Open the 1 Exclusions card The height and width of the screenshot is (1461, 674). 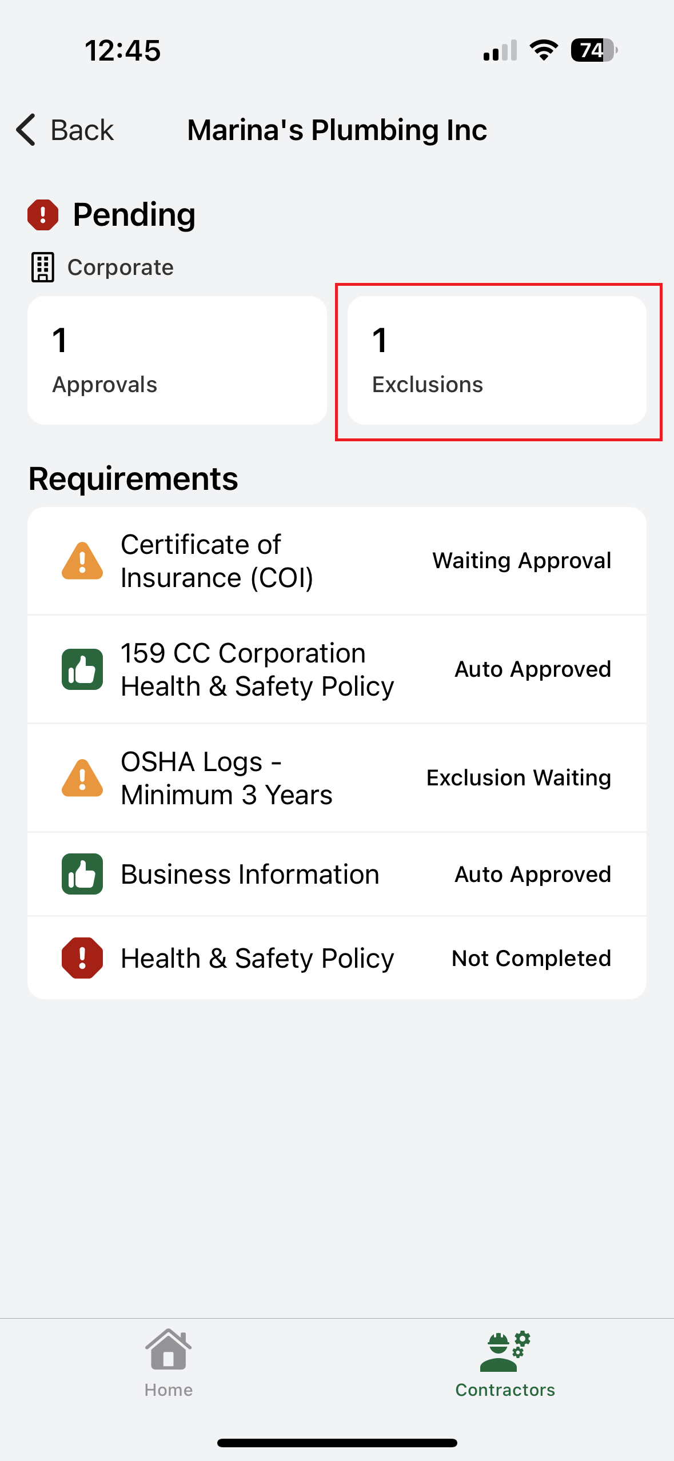point(497,360)
